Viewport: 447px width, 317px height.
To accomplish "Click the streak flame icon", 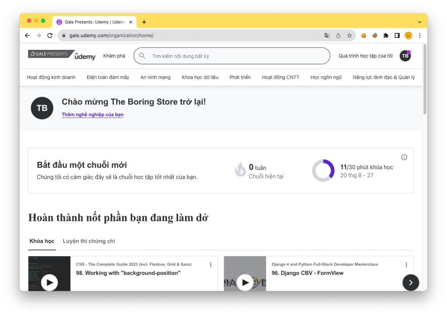I will (x=241, y=170).
